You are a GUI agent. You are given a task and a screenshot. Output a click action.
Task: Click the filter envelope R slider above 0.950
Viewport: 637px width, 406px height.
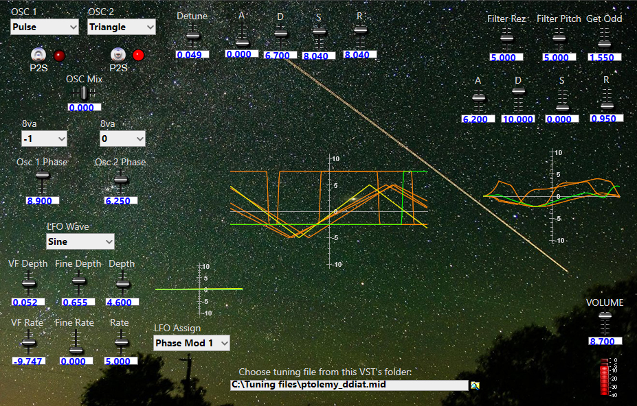point(607,100)
